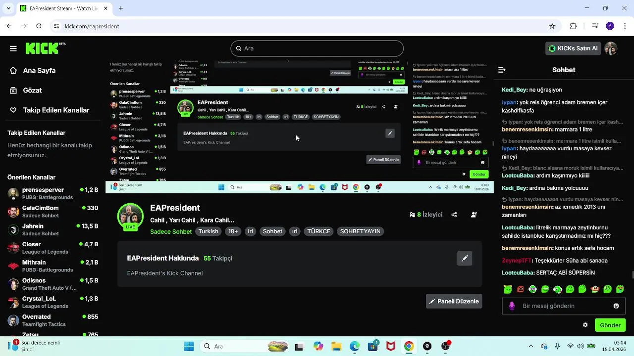Click the KICKs Satın Al button

[x=574, y=48]
